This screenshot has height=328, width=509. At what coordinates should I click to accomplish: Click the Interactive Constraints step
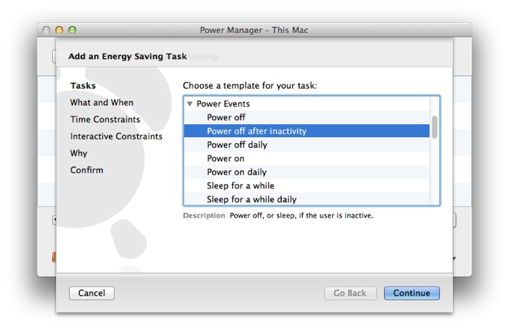(x=117, y=136)
